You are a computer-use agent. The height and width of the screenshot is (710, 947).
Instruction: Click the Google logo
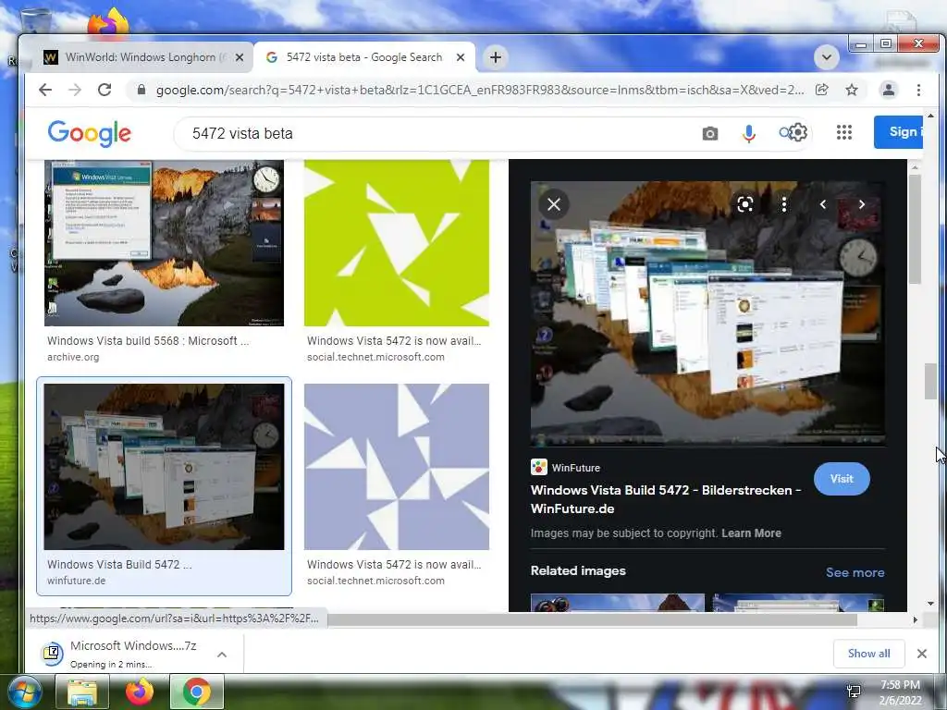tap(90, 133)
